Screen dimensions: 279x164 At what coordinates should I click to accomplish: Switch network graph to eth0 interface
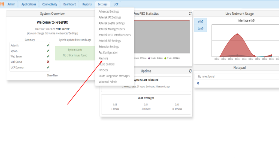pyautogui.click(x=201, y=21)
